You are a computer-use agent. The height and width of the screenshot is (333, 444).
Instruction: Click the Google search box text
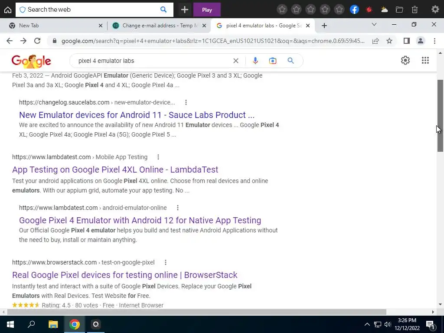pos(106,61)
